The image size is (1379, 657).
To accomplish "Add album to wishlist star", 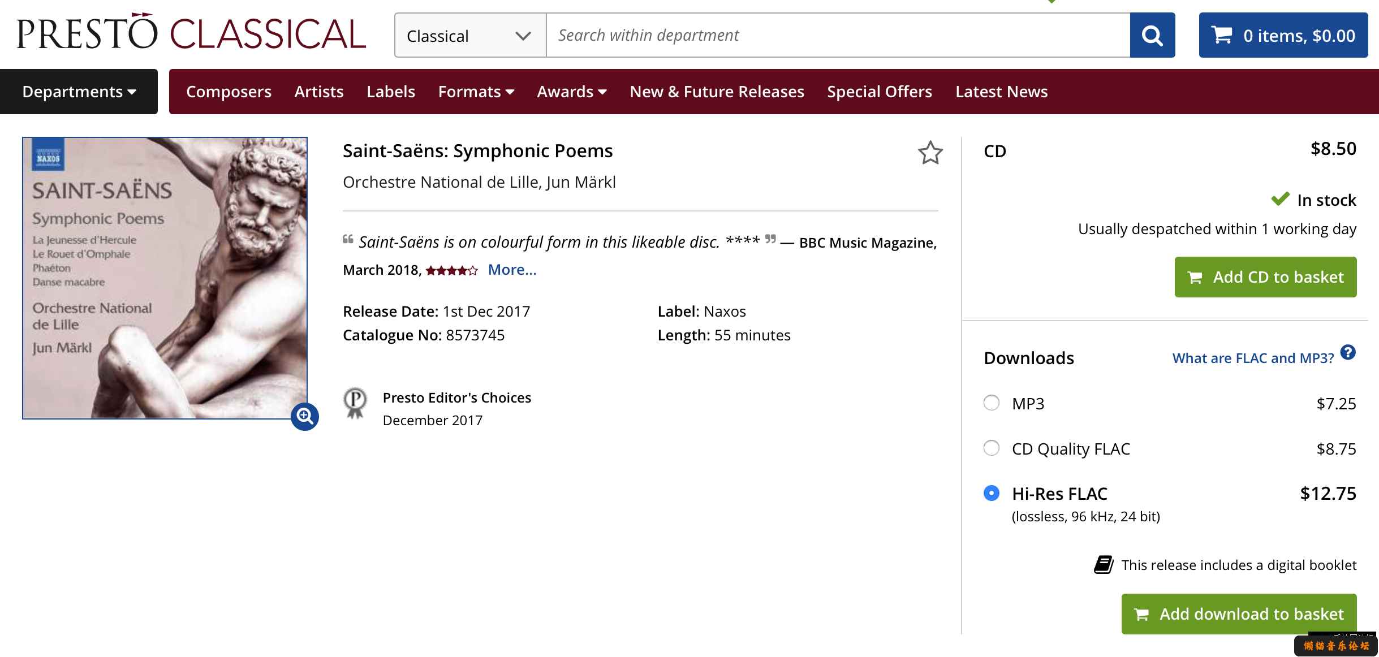I will (930, 153).
